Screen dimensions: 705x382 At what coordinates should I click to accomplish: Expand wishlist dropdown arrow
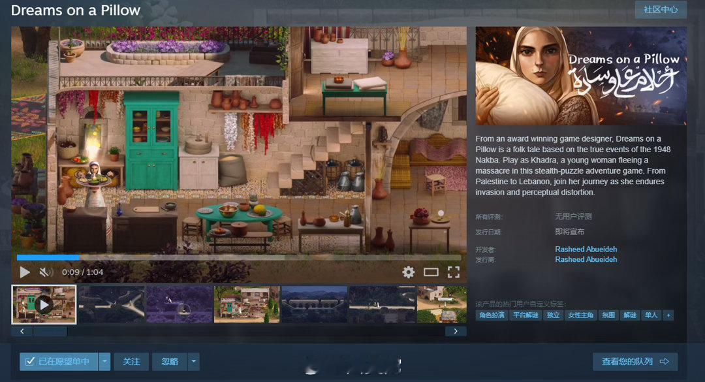click(x=104, y=361)
